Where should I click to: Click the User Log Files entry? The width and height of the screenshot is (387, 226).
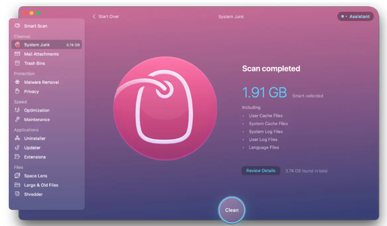click(x=263, y=139)
